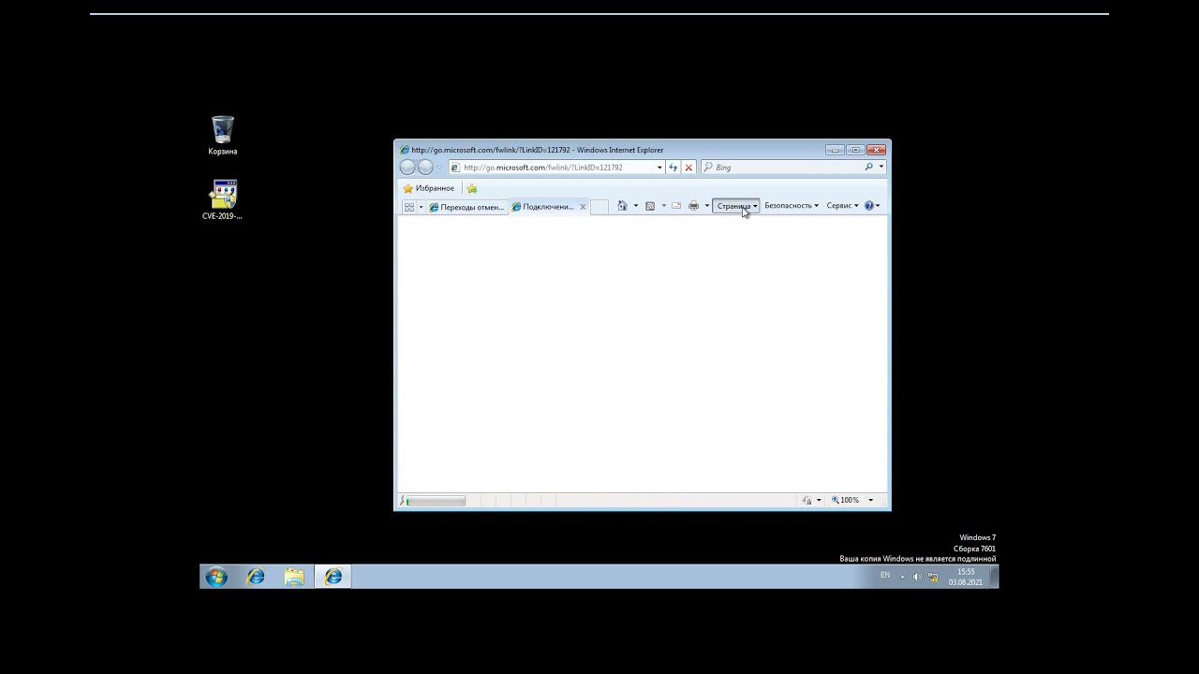This screenshot has width=1199, height=674.
Task: Click the EN language indicator
Action: [x=885, y=576]
